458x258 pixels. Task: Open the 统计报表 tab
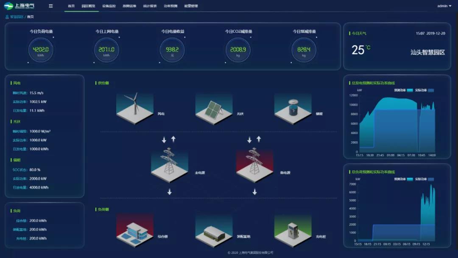150,6
